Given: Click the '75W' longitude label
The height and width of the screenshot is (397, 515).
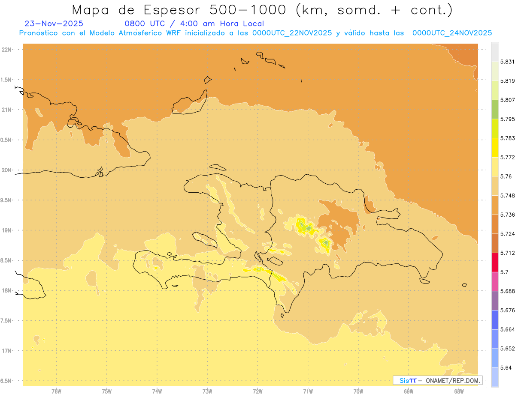Looking at the screenshot, I should (x=107, y=391).
